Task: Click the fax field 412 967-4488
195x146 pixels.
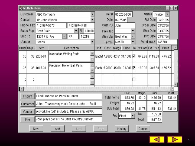Action: [x=81, y=25]
